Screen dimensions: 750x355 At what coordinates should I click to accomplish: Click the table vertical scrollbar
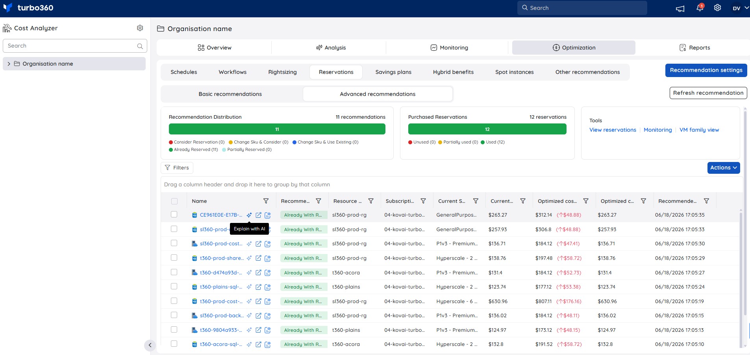tap(741, 263)
